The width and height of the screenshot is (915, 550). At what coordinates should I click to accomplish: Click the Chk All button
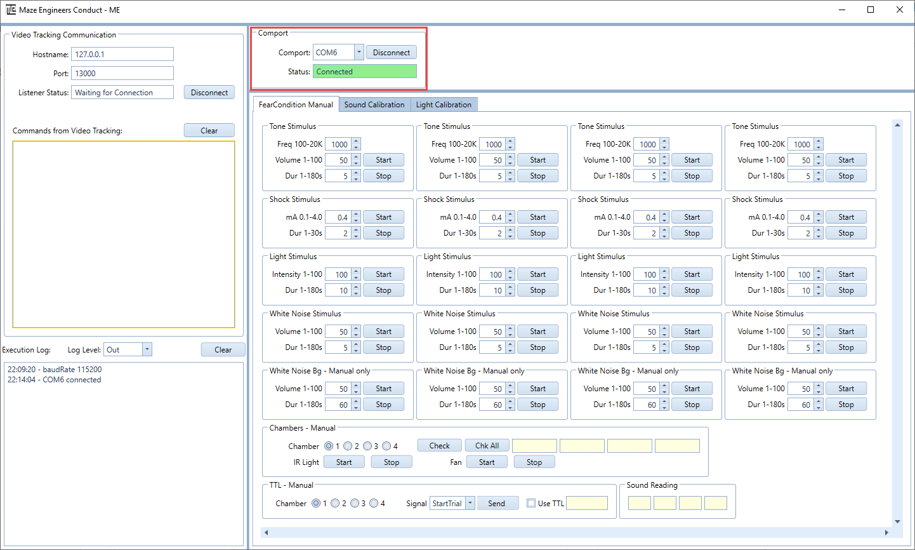coord(487,445)
